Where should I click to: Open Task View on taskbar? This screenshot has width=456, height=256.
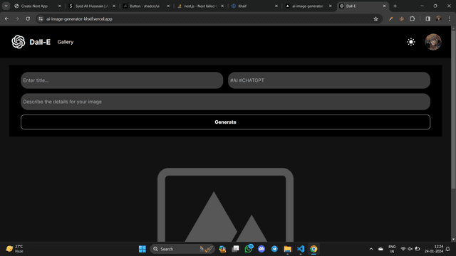[236, 249]
